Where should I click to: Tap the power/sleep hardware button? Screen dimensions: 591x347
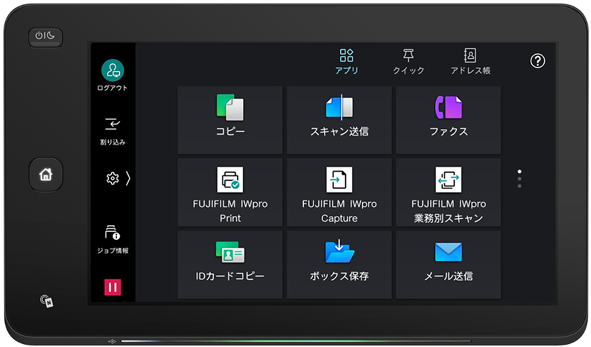pyautogui.click(x=45, y=37)
